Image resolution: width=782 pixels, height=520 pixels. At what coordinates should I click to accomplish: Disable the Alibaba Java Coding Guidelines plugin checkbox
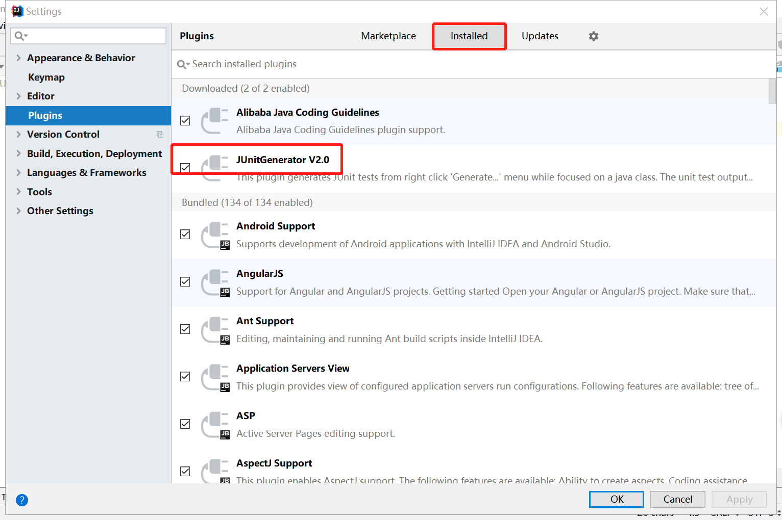tap(185, 121)
